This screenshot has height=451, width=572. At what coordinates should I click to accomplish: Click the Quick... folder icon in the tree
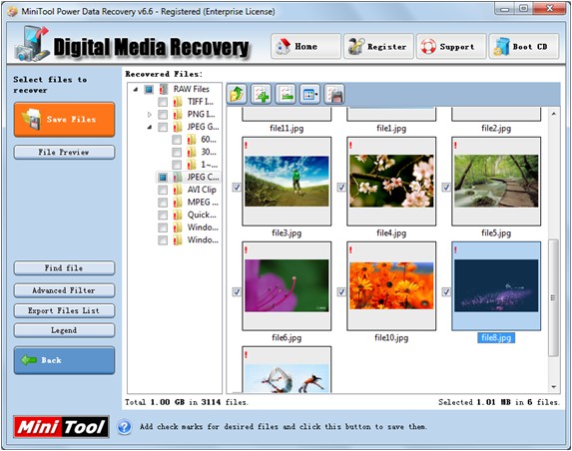click(178, 216)
